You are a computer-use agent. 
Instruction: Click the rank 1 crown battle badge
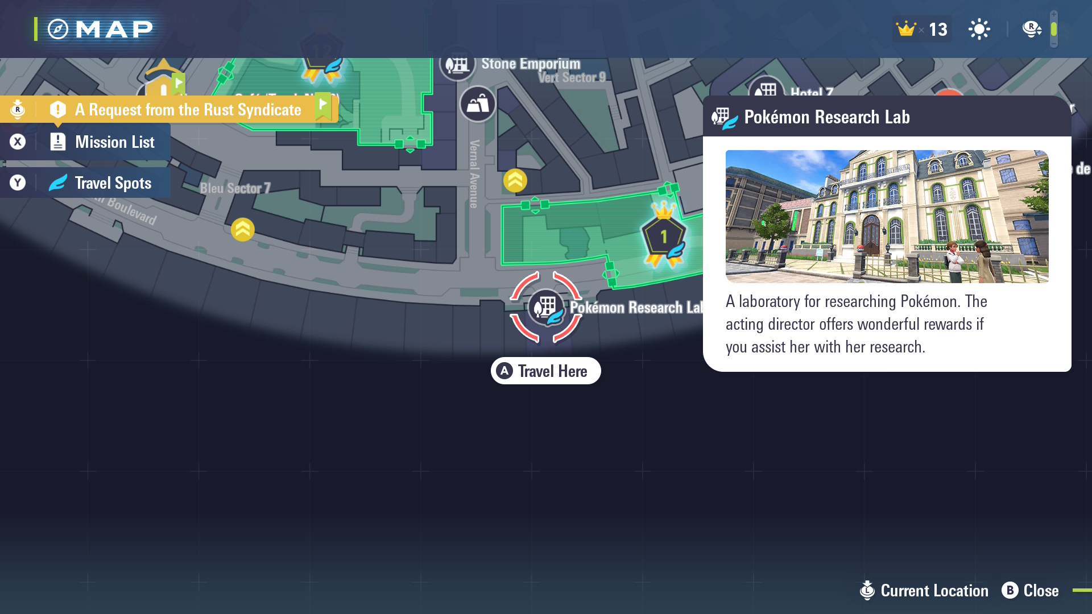tap(664, 234)
